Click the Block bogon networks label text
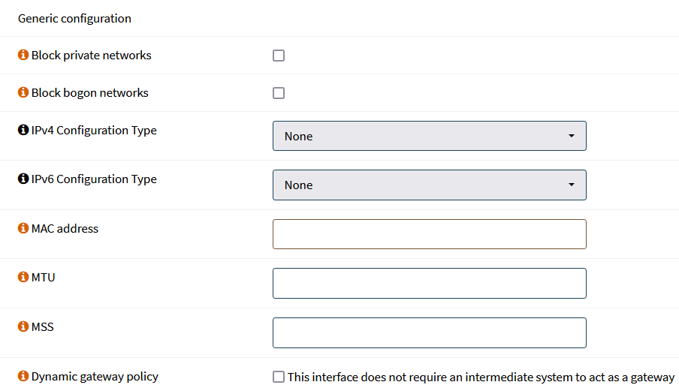Image resolution: width=679 pixels, height=391 pixels. pos(90,93)
